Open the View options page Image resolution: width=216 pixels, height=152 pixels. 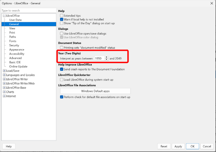click(12, 28)
